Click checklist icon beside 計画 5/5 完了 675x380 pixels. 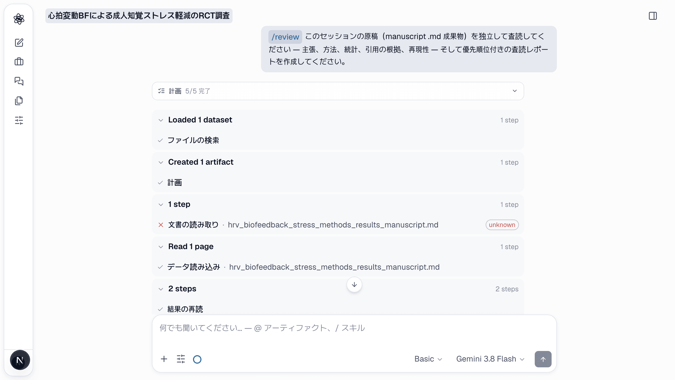tap(161, 91)
